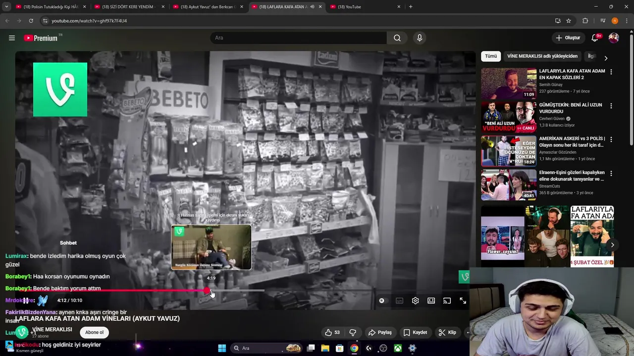Like the video with thumbs up
This screenshot has height=356, width=634.
click(x=332, y=332)
